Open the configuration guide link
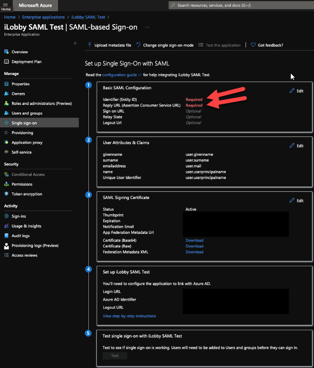The width and height of the screenshot is (314, 368). coord(120,75)
